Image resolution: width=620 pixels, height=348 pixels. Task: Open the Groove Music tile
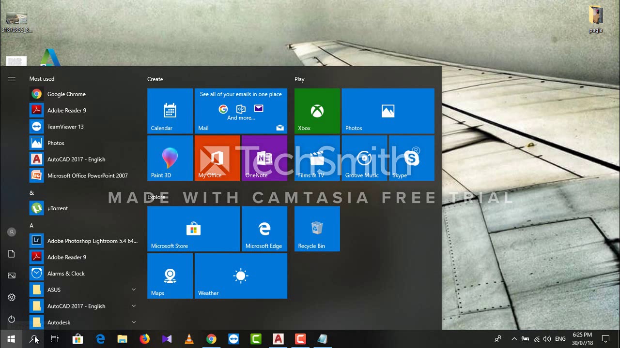click(x=364, y=158)
